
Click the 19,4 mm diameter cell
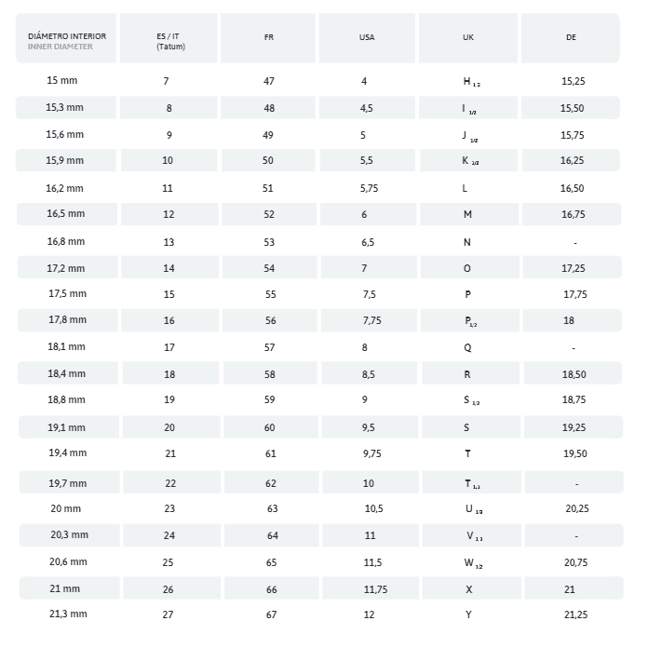pyautogui.click(x=67, y=452)
